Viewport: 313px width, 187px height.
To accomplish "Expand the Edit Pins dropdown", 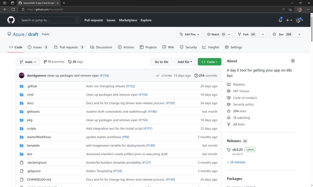I will click(189, 34).
